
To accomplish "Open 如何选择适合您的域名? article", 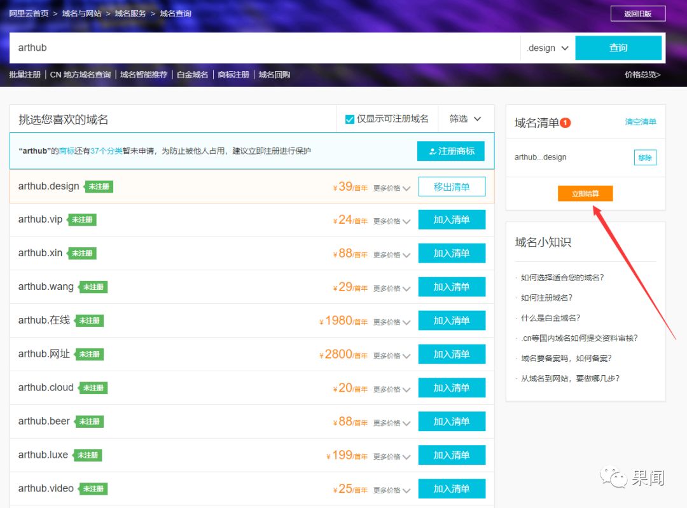I will click(x=562, y=278).
